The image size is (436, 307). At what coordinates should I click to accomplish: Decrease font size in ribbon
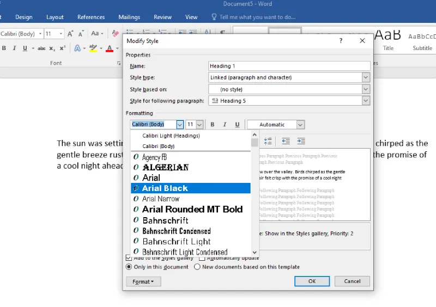[x=81, y=34]
